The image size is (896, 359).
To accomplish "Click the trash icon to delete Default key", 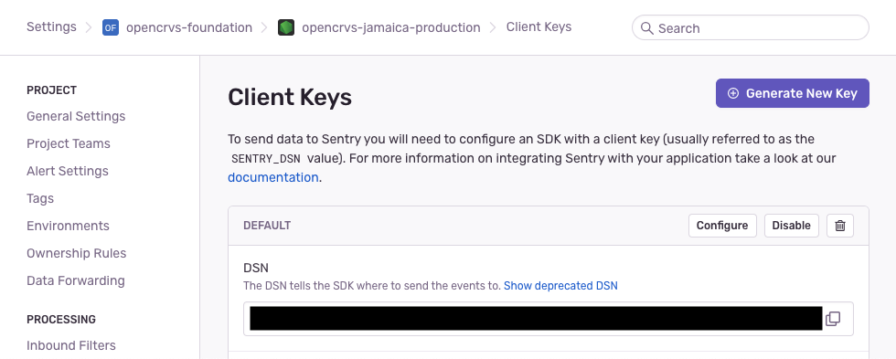I will pos(840,226).
